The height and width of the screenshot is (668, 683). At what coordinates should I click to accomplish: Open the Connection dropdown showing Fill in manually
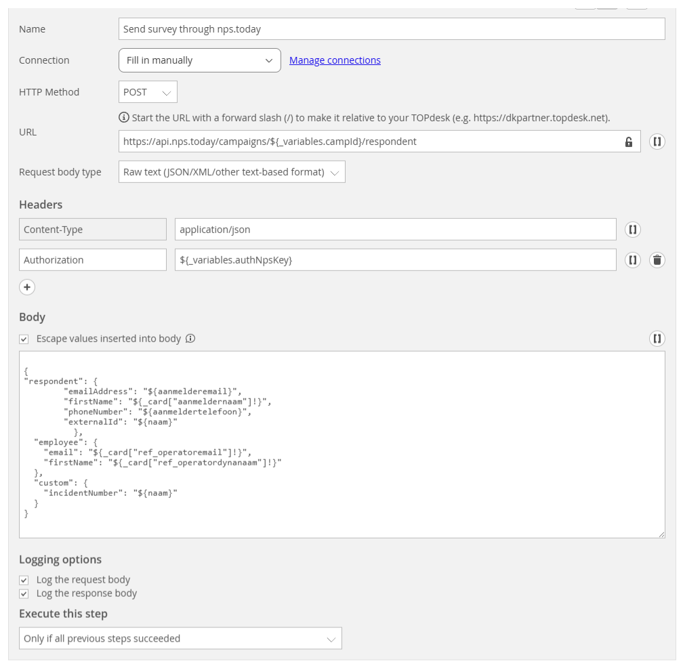point(199,60)
